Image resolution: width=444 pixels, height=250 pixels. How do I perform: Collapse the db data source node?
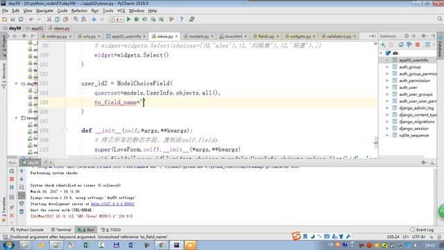381,53
